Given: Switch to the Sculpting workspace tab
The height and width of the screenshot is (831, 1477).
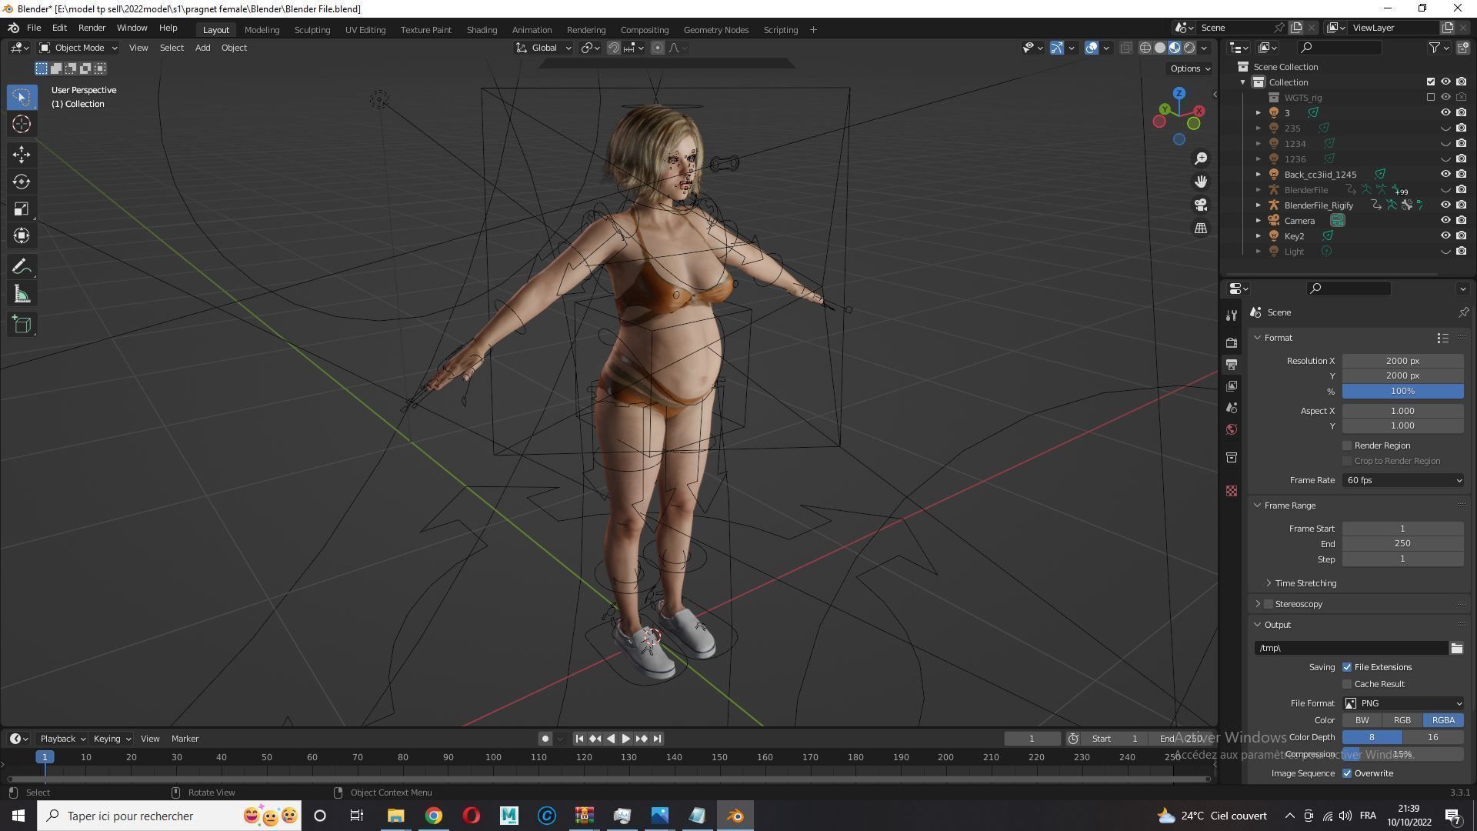Looking at the screenshot, I should coord(312,30).
